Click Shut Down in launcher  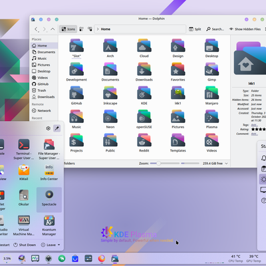[x=25, y=245]
